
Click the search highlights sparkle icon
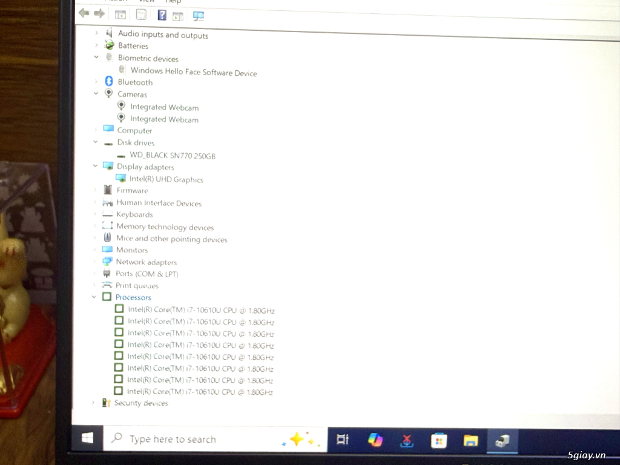302,440
